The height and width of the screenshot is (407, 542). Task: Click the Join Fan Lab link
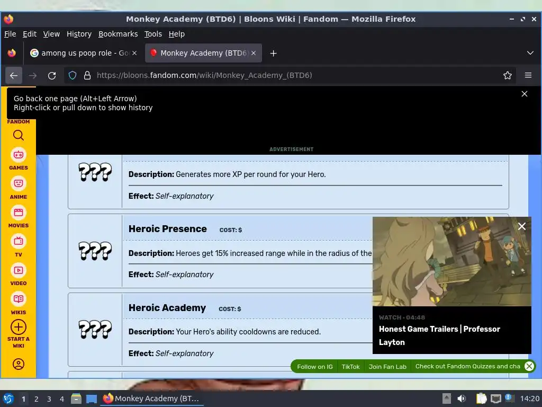(x=387, y=367)
